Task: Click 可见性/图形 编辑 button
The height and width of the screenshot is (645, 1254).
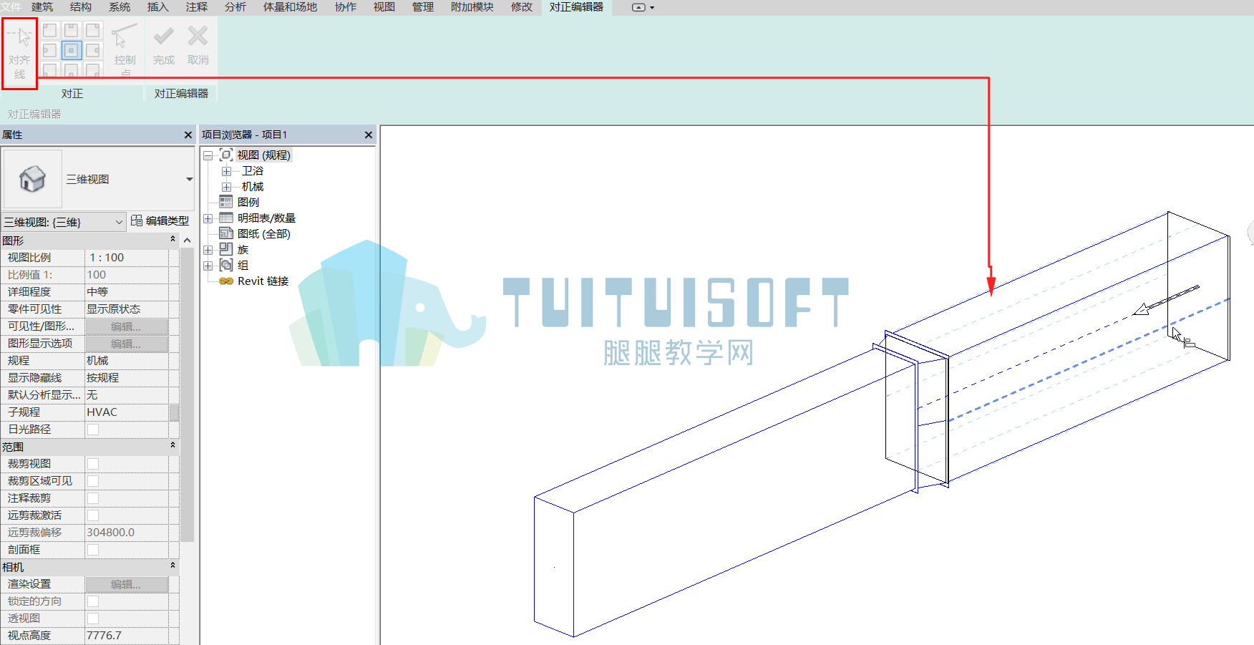Action: 127,326
